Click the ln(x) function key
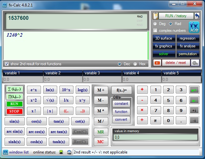 pos(50,90)
